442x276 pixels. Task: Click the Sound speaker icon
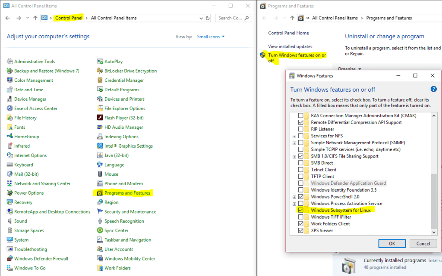point(10,221)
